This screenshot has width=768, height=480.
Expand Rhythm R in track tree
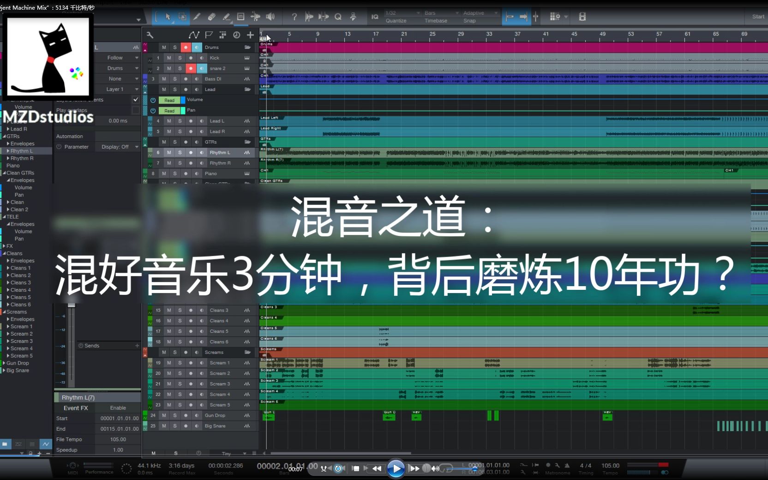tap(8, 158)
